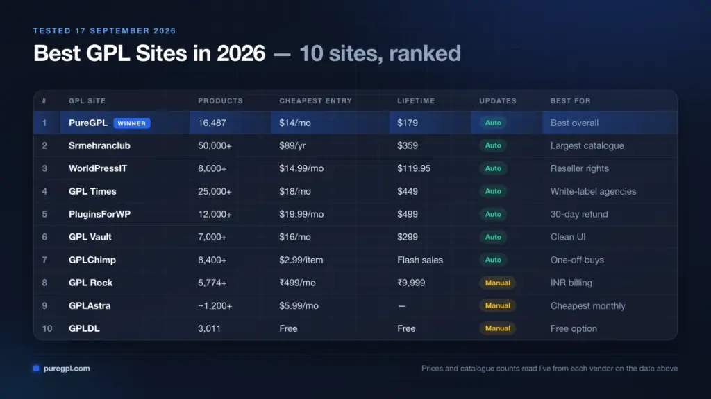
Task: Click the Auto badge in the GPL Vault row
Action: pyautogui.click(x=493, y=237)
